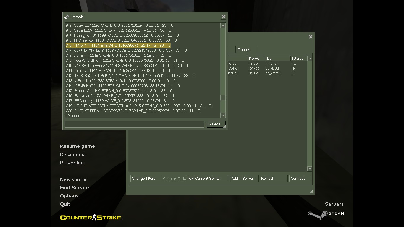The image size is (404, 227).
Task: Click the "[34R]SpOn[G]eBoB:)))" console line
Action: coord(130,76)
